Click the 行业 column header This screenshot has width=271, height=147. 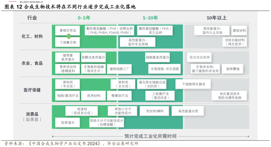click(x=32, y=18)
